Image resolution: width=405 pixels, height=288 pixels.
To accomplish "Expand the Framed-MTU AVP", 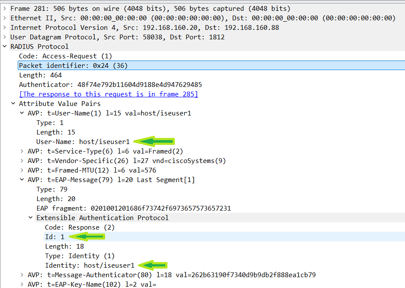I will click(22, 170).
